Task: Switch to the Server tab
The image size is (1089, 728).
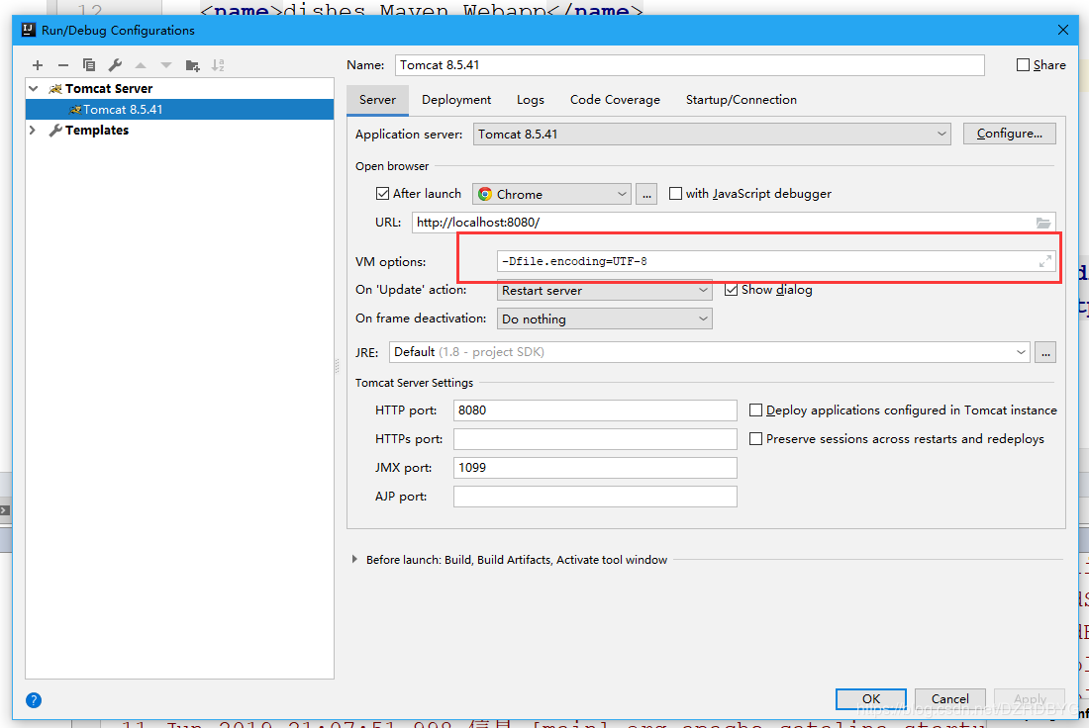Action: tap(377, 100)
